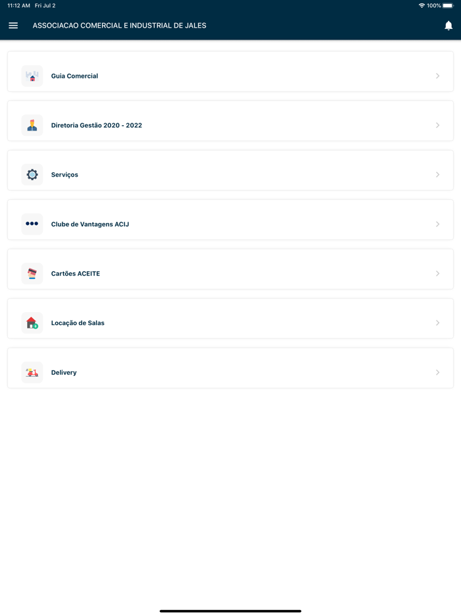
Task: Tap the Guia Comercial storefront icon
Action: tap(32, 76)
